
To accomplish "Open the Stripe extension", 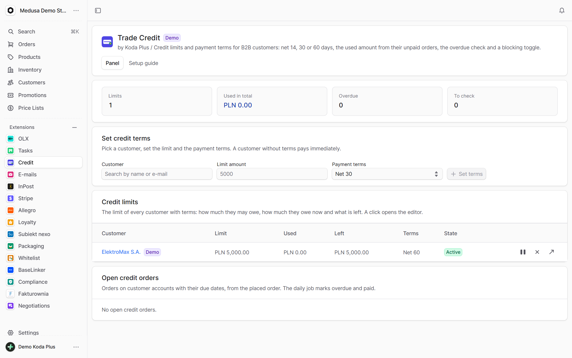I will coord(44,198).
